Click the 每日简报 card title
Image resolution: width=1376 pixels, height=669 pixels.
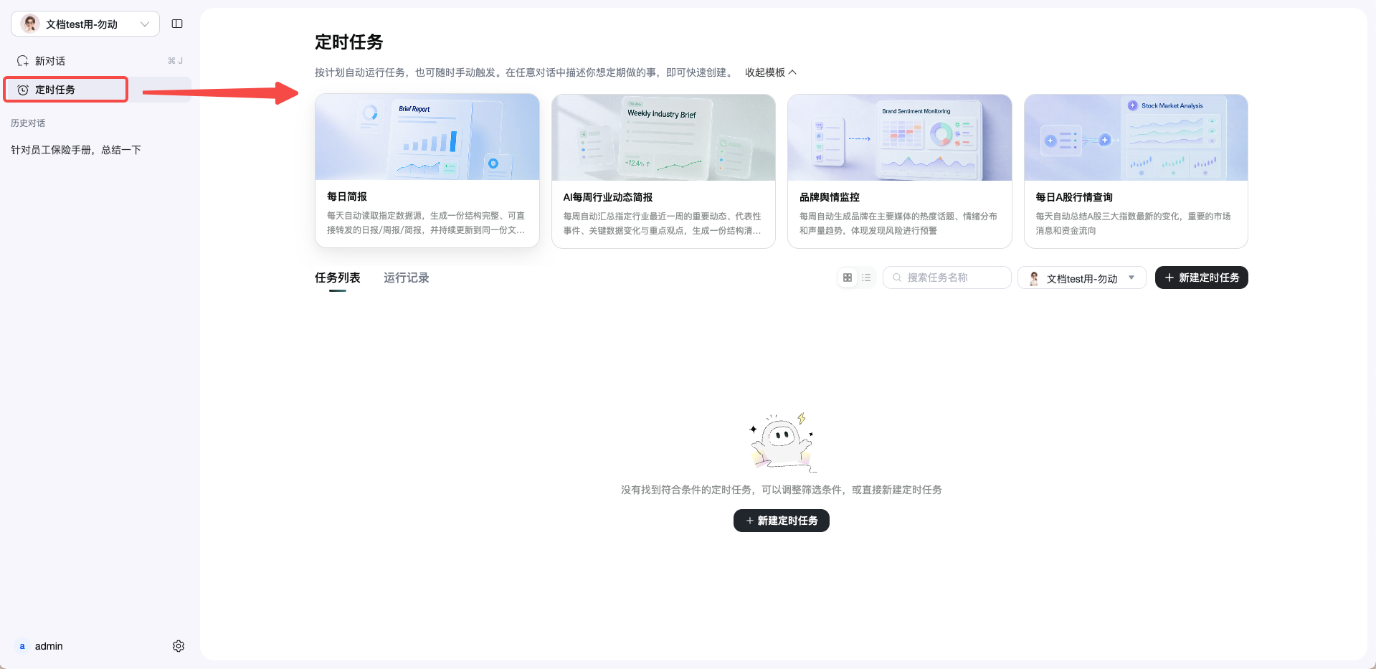[347, 196]
